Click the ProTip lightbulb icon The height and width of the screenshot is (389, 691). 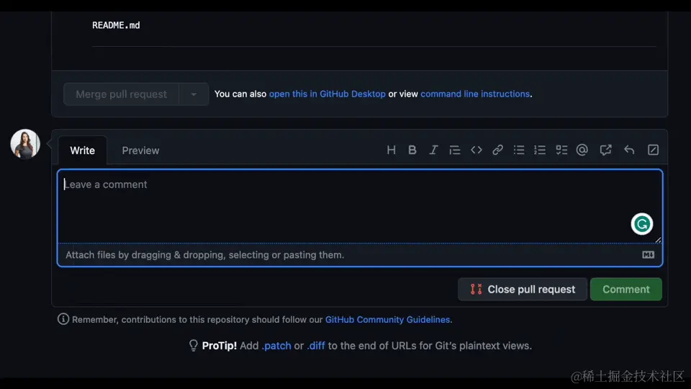pyautogui.click(x=193, y=345)
